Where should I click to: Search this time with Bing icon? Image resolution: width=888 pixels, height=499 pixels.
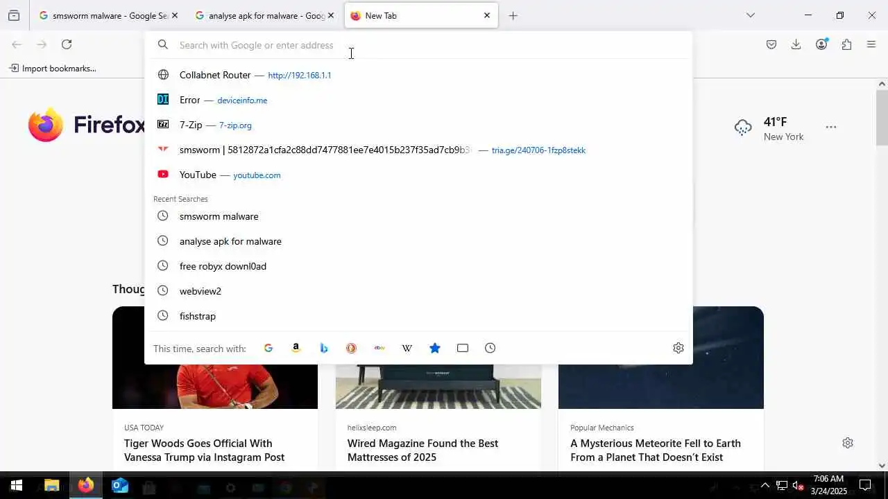pyautogui.click(x=324, y=348)
